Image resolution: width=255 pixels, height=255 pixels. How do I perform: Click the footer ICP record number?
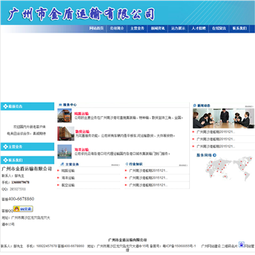click(x=179, y=246)
